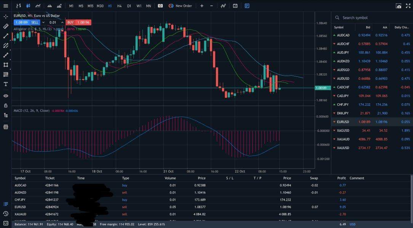Expand the trend line tool group

(x=6, y=36)
